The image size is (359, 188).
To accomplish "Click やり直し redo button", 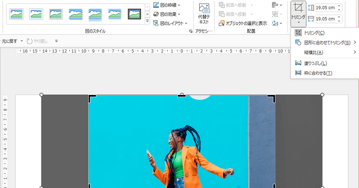I will (x=37, y=41).
